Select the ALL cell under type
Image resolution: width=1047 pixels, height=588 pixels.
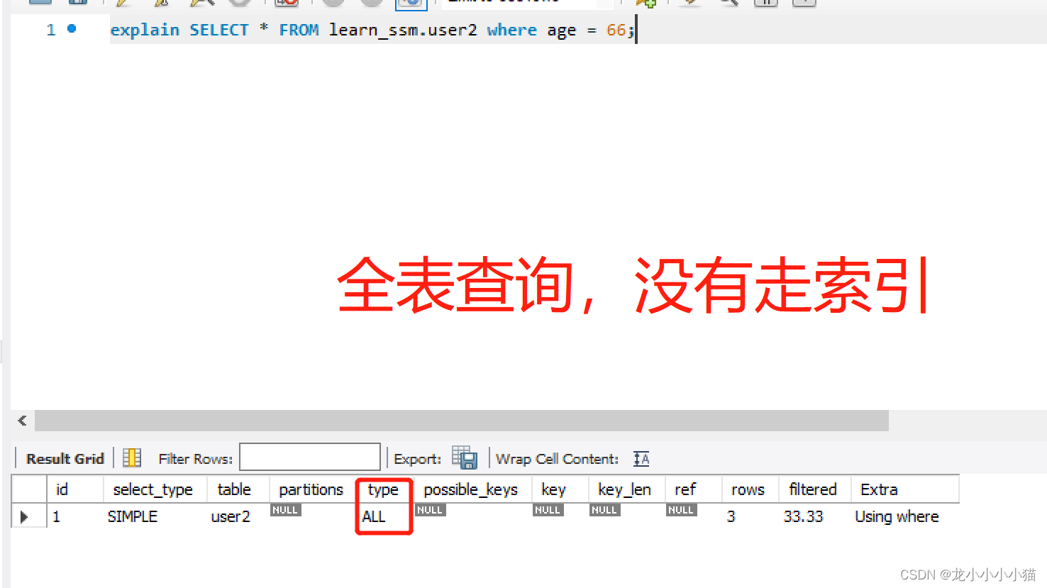coord(384,516)
